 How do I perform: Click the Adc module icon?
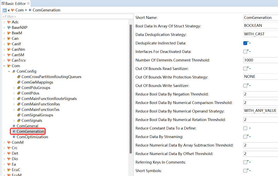pyautogui.click(x=9, y=22)
